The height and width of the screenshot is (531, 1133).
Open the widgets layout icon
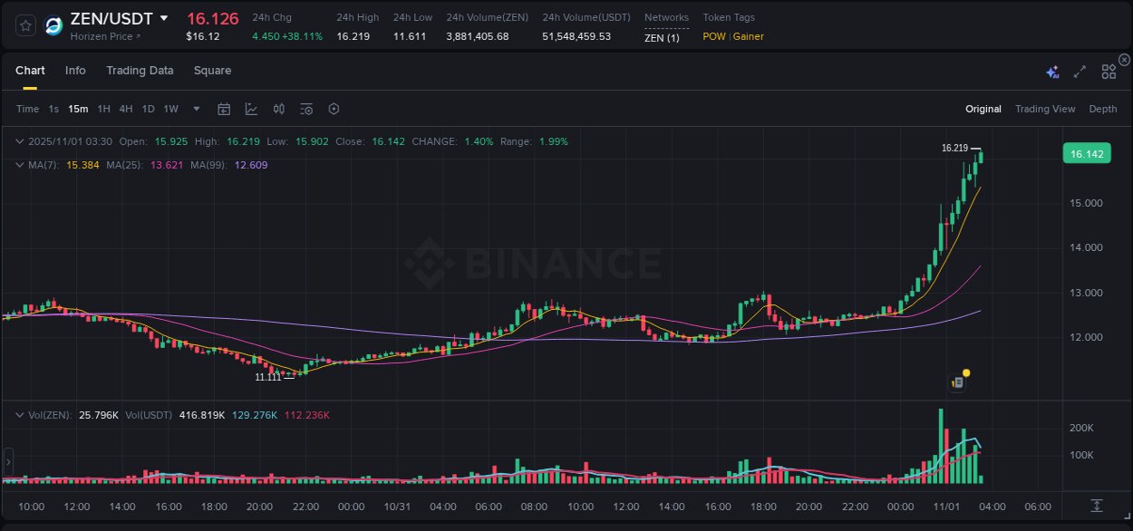[x=1108, y=71]
